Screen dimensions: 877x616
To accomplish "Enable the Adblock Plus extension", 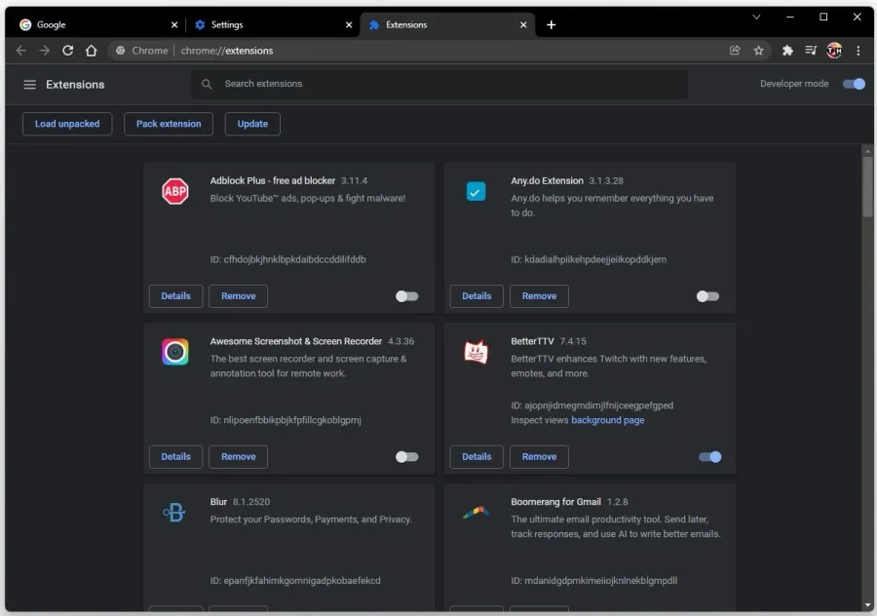I will [x=406, y=296].
